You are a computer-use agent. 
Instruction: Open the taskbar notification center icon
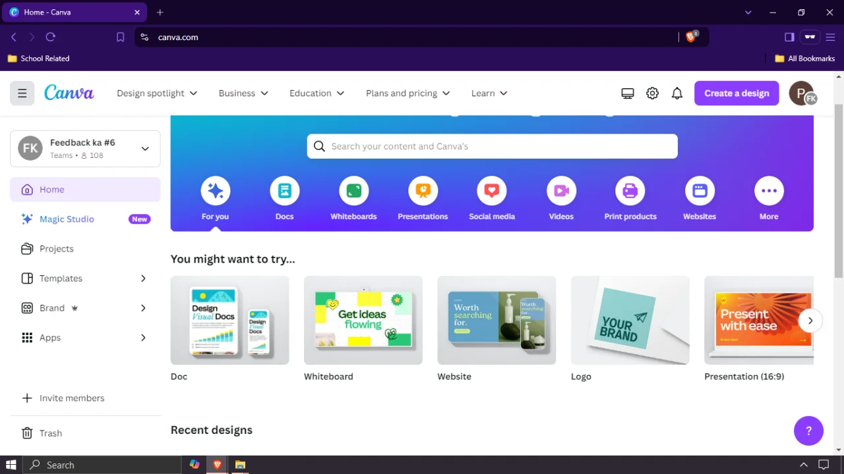[824, 465]
